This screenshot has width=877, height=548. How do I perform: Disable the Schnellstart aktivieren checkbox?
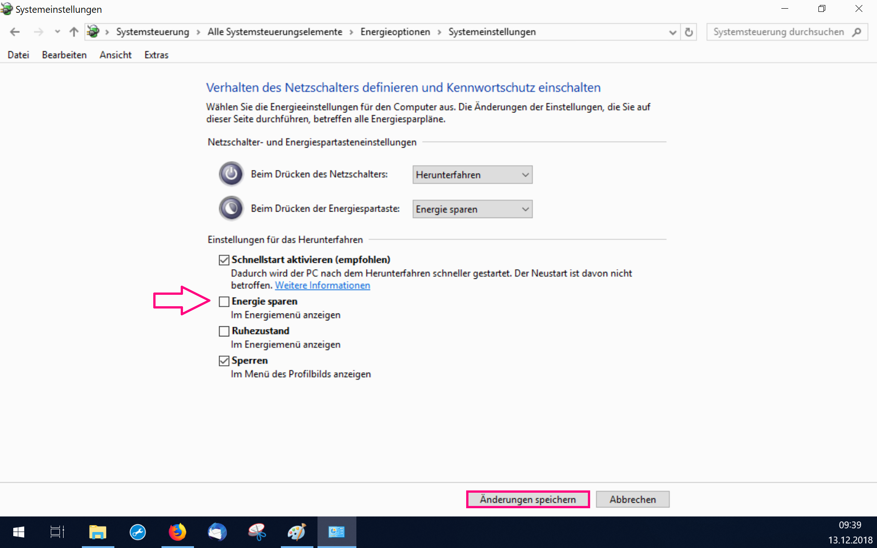tap(224, 260)
